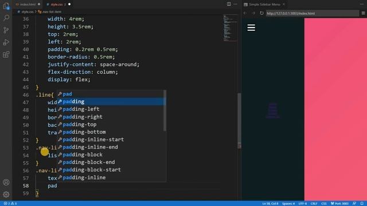Go back in the browser preview

(245, 13)
